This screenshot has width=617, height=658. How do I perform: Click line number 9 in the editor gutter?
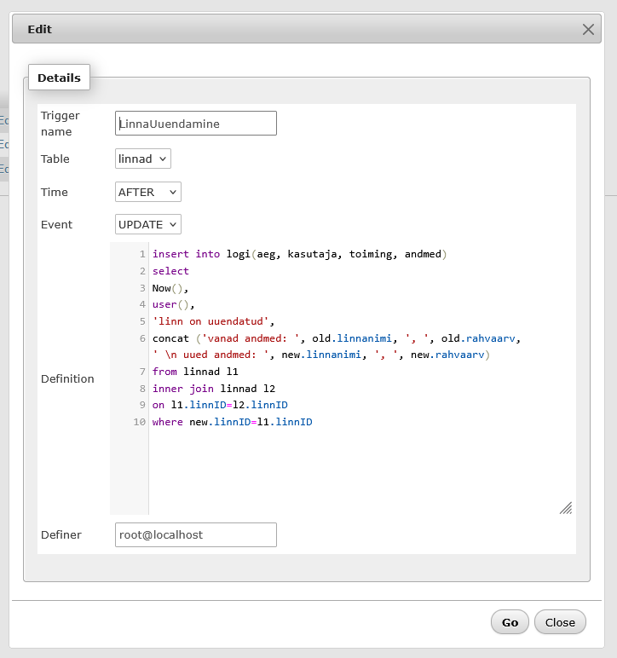pyautogui.click(x=141, y=405)
